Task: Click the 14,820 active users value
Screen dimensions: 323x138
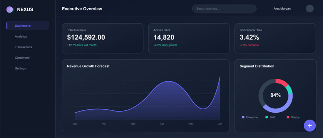Action: (x=164, y=37)
